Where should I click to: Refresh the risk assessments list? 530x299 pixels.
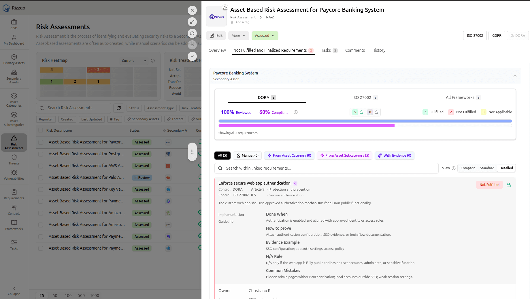[x=119, y=108]
